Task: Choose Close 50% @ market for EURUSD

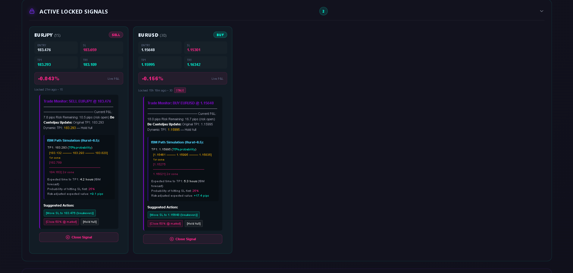Action: coord(165,224)
